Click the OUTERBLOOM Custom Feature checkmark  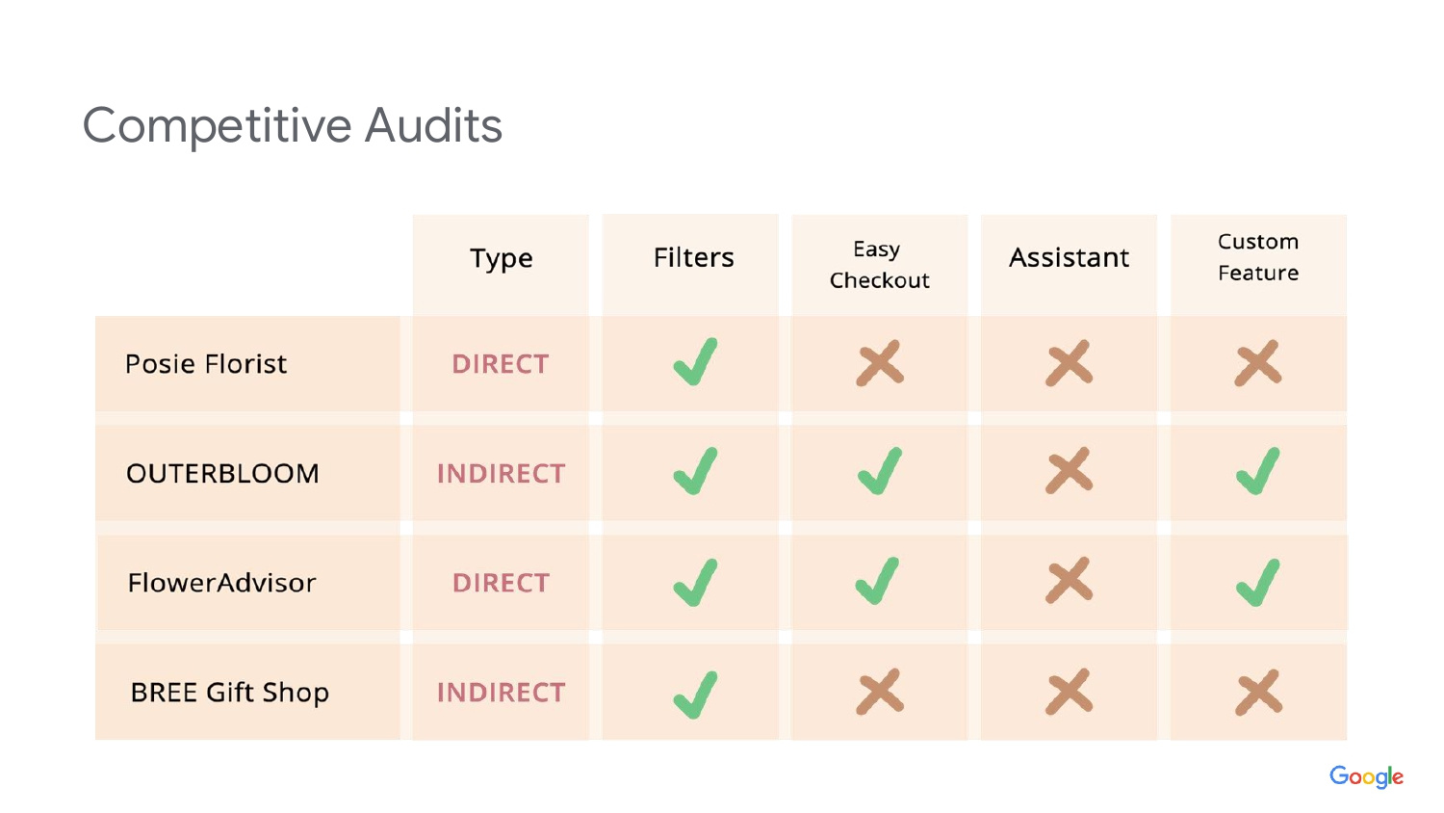1258,472
